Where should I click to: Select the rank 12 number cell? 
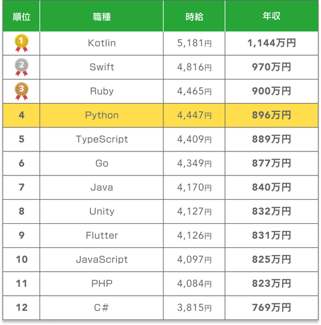22,308
